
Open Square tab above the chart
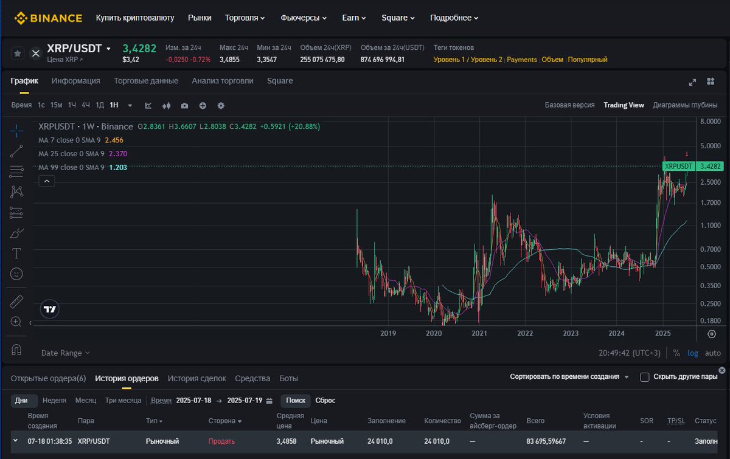280,81
